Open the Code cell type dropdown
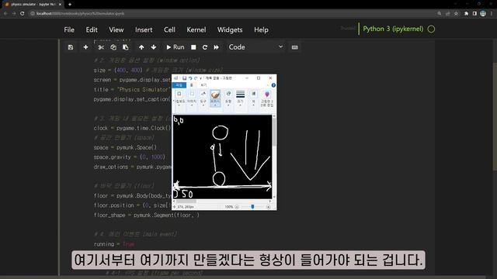 point(255,47)
